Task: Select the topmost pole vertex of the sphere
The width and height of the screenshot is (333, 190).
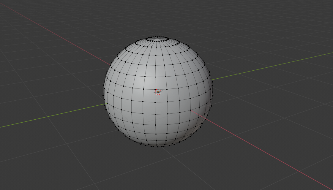Action: (157, 38)
